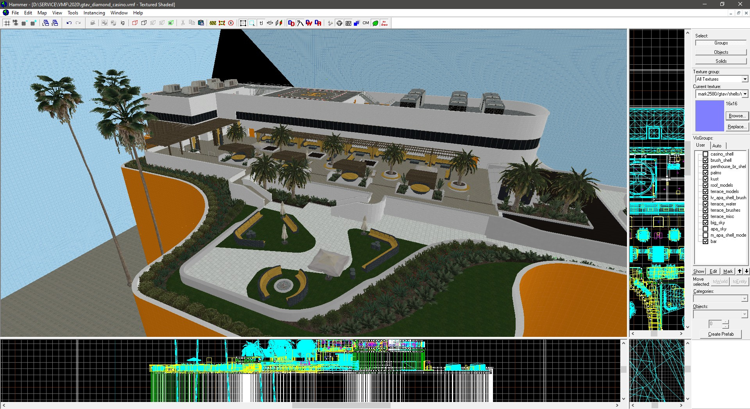Click the carve tool icon
Image resolution: width=750 pixels, height=409 pixels.
pos(93,23)
